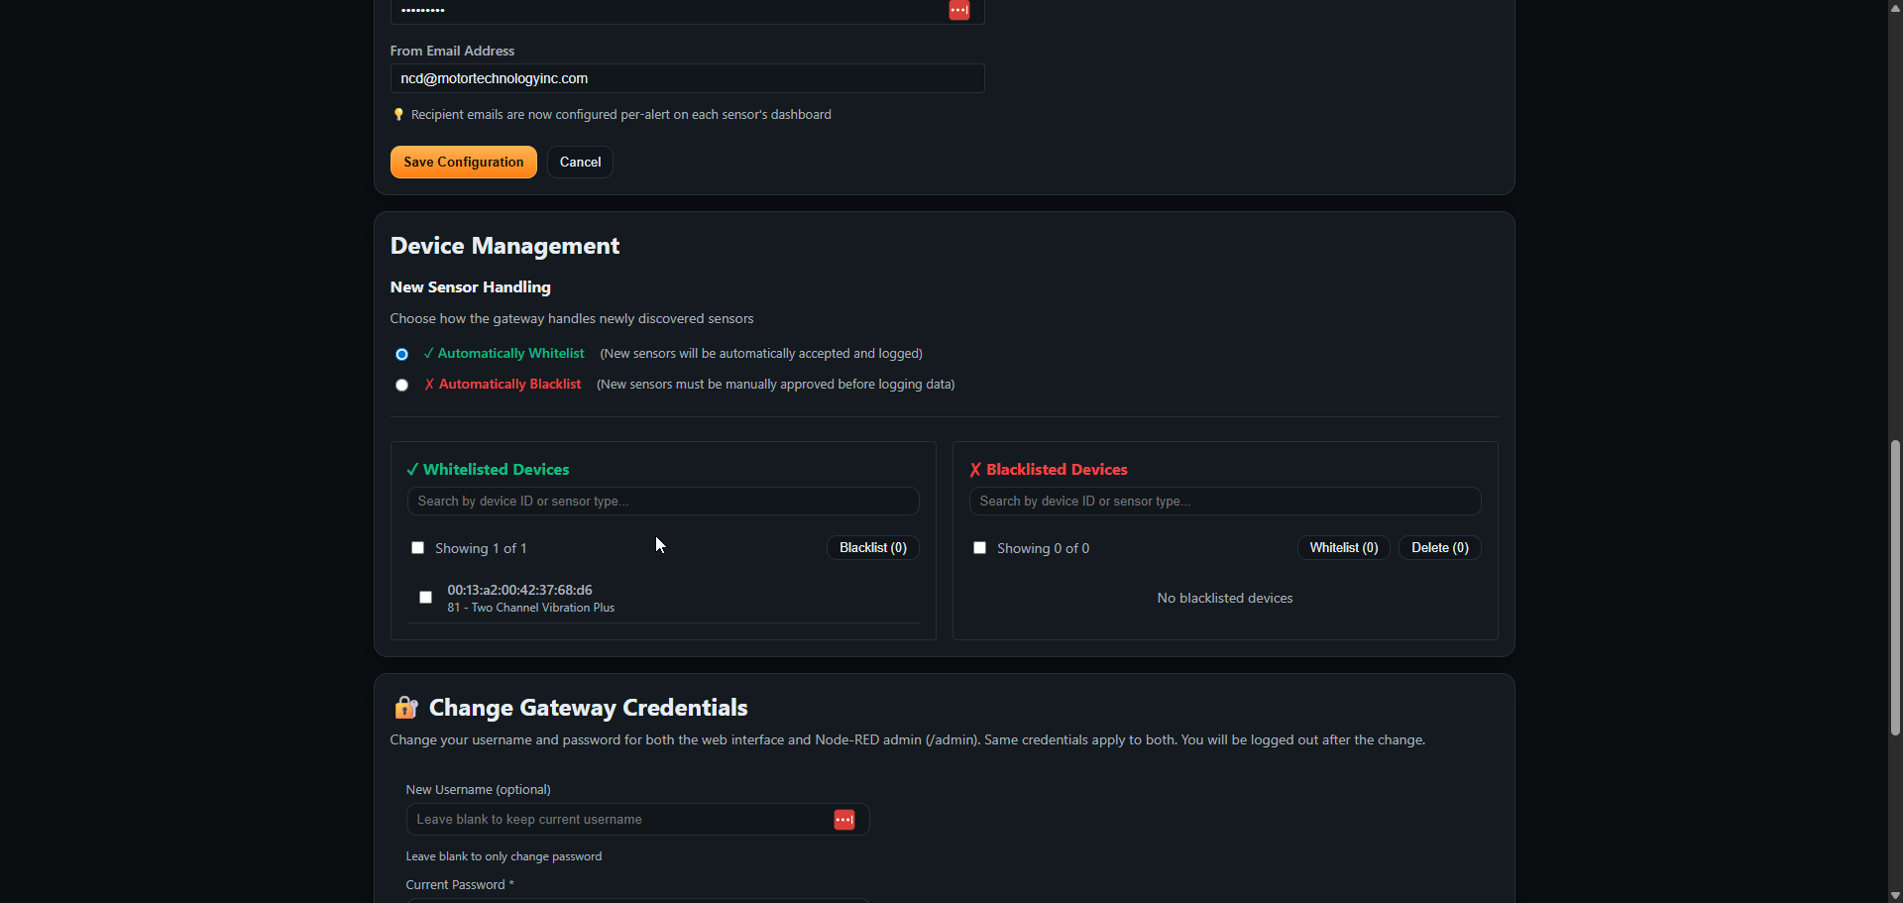Check select-all box for whitelisted devices

(x=417, y=548)
